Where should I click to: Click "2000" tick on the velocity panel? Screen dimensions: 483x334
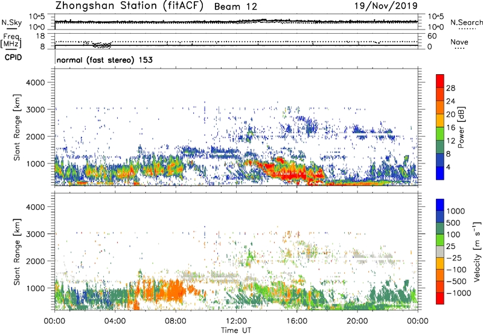click(x=35, y=261)
